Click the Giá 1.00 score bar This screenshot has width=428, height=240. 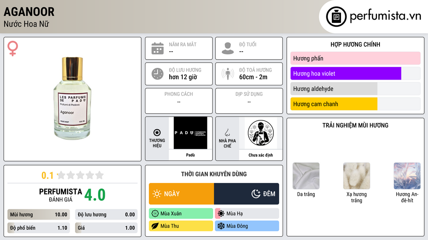point(106,228)
